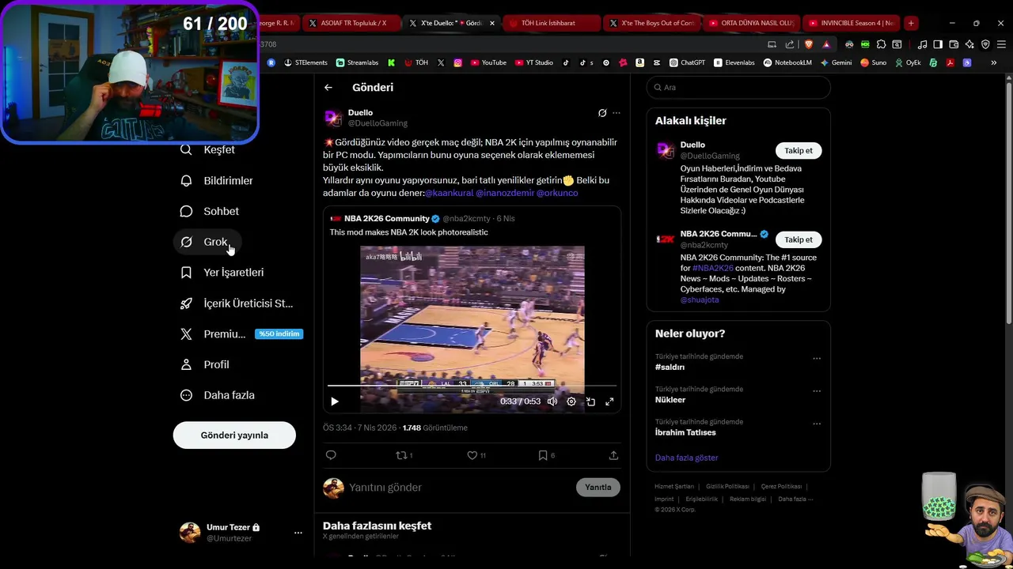Play the embedded NBA 2K video

pos(334,401)
